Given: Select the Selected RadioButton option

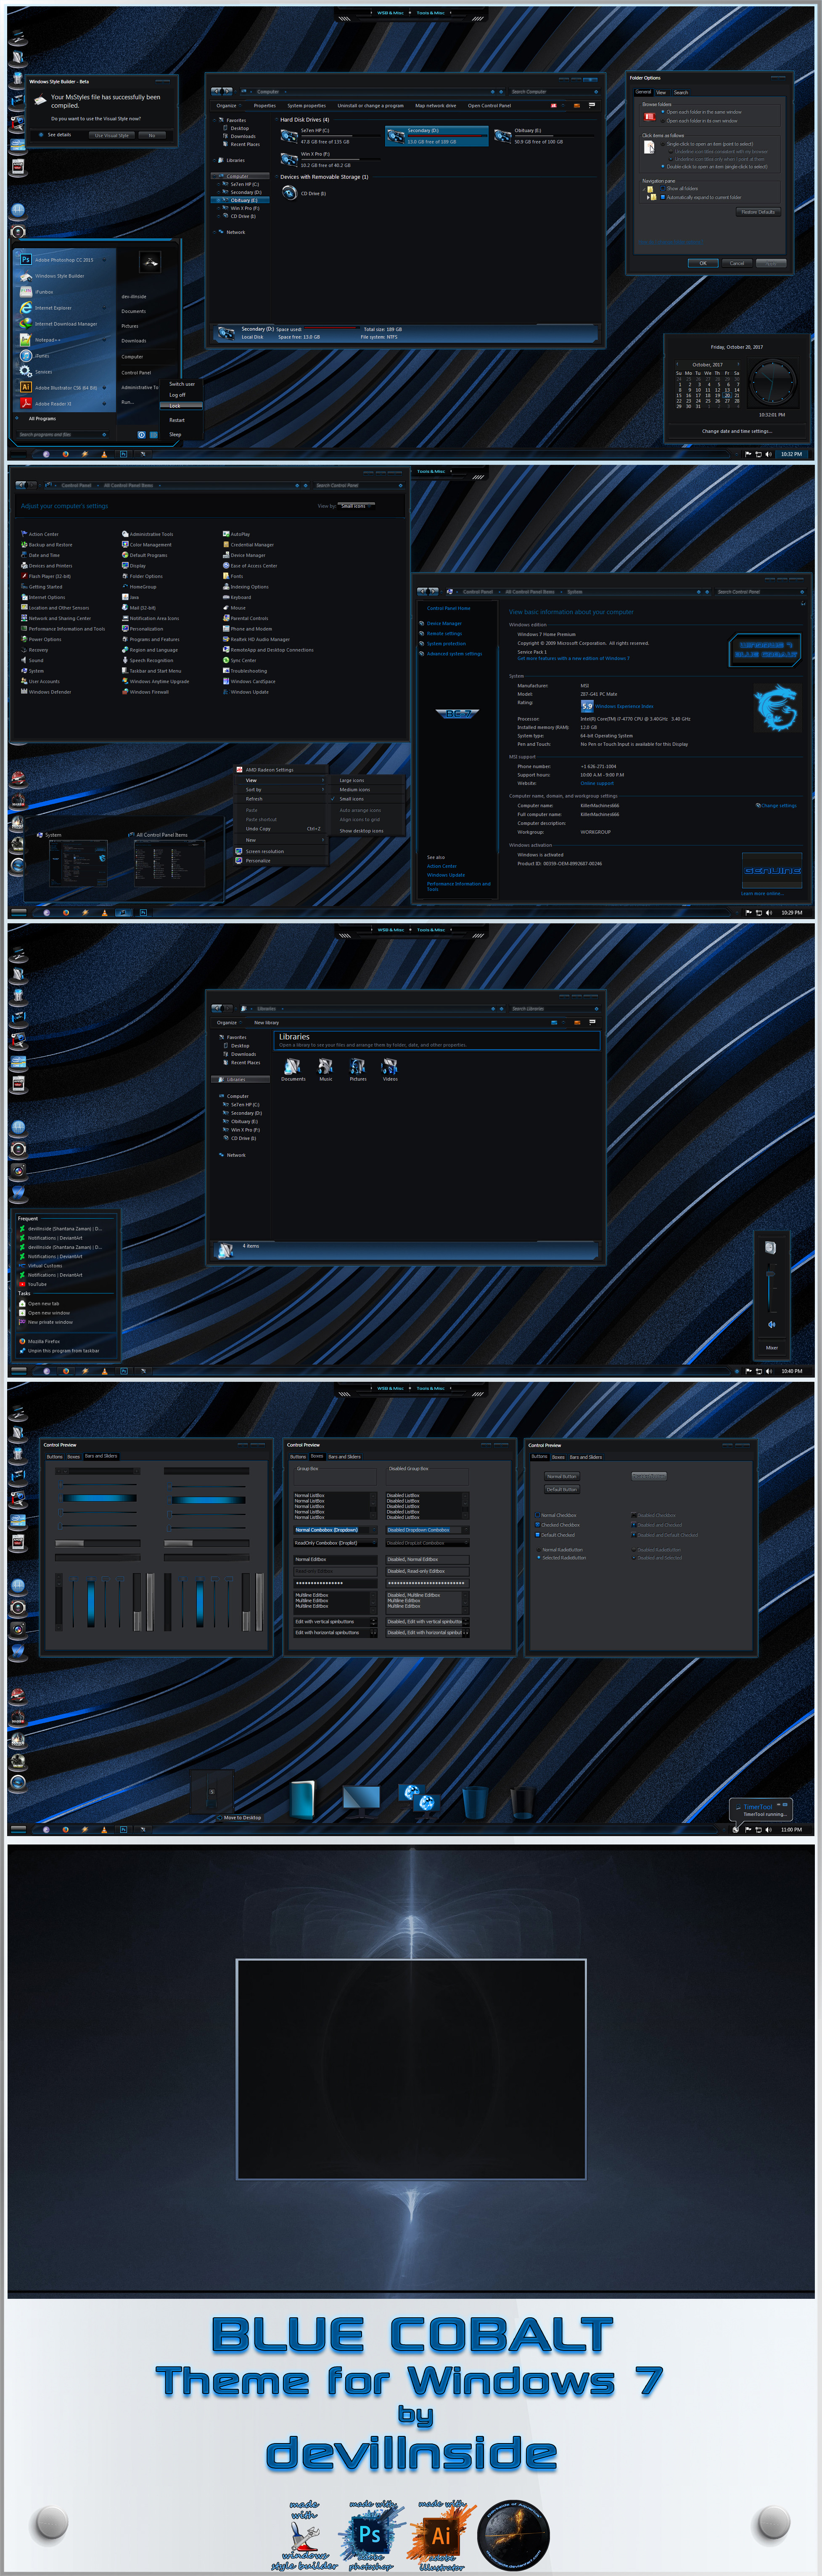Looking at the screenshot, I should click(540, 1557).
